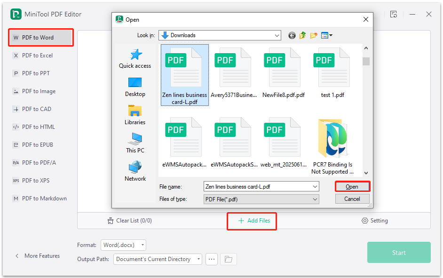Click the file list scroll down arrow

click(x=366, y=173)
